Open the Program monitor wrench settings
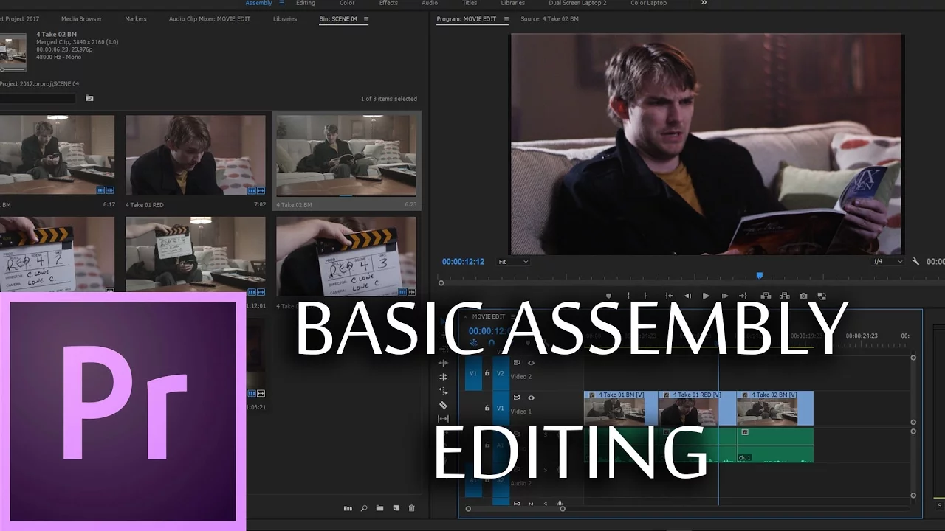Screen dimensions: 945x531 pyautogui.click(x=915, y=261)
